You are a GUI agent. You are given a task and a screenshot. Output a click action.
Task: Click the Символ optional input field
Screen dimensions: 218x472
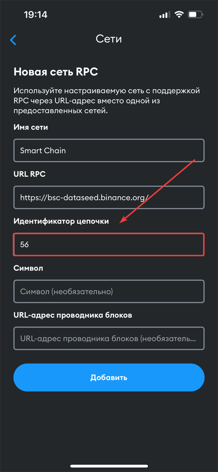109,291
